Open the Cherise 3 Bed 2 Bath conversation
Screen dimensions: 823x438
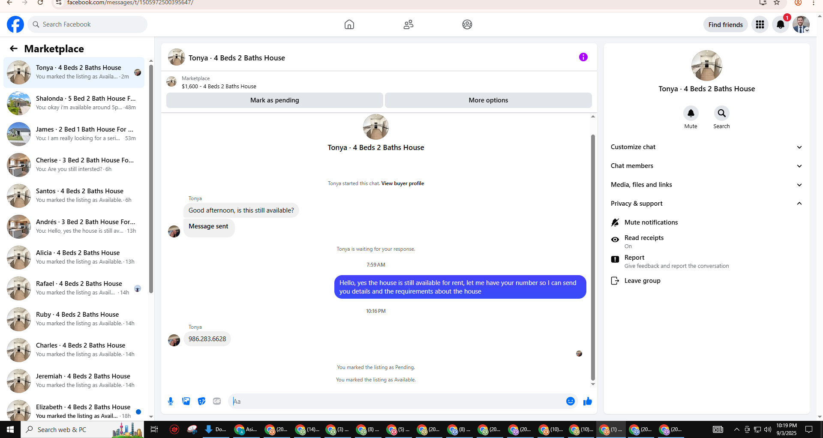point(74,165)
